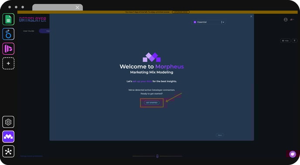Select the pink play-bars product icon
Image resolution: width=300 pixels, height=165 pixels.
8,49
